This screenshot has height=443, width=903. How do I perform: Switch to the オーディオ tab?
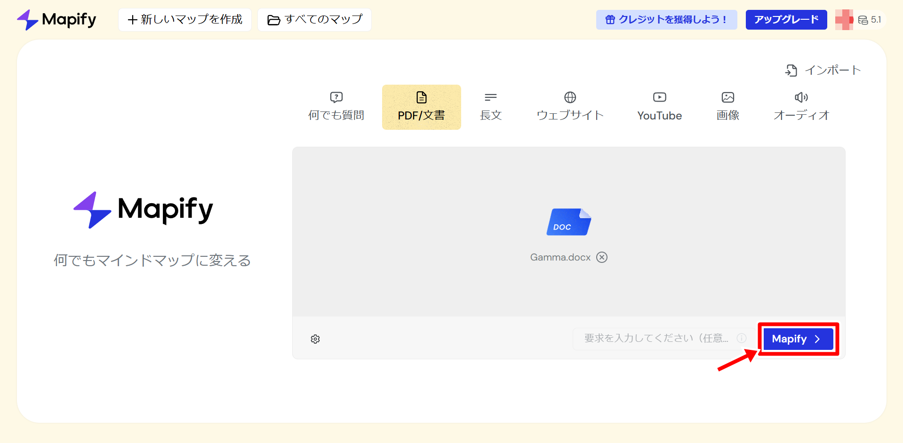pyautogui.click(x=801, y=107)
